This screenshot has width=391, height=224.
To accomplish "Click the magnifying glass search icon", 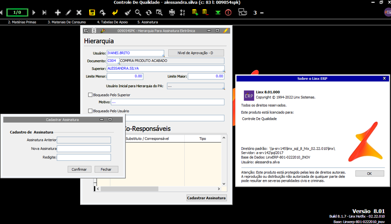I will pos(138,13).
